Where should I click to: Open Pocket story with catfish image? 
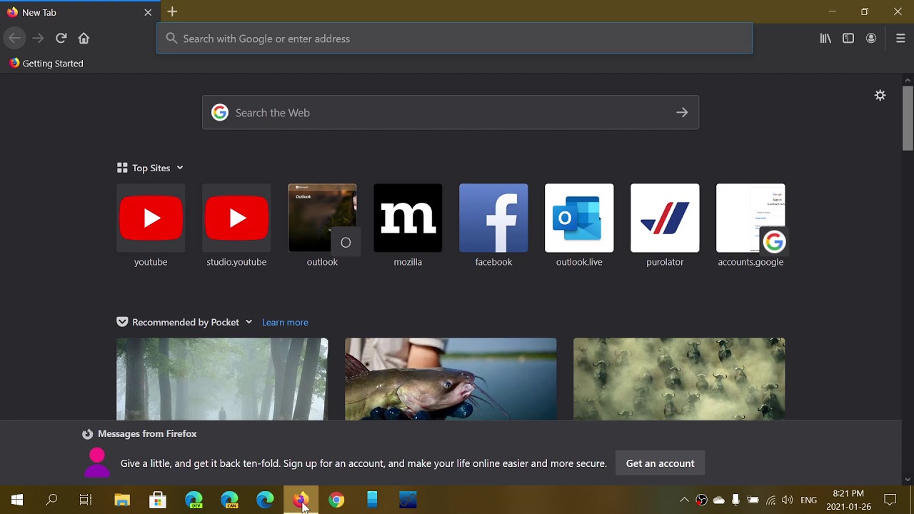pyautogui.click(x=451, y=379)
